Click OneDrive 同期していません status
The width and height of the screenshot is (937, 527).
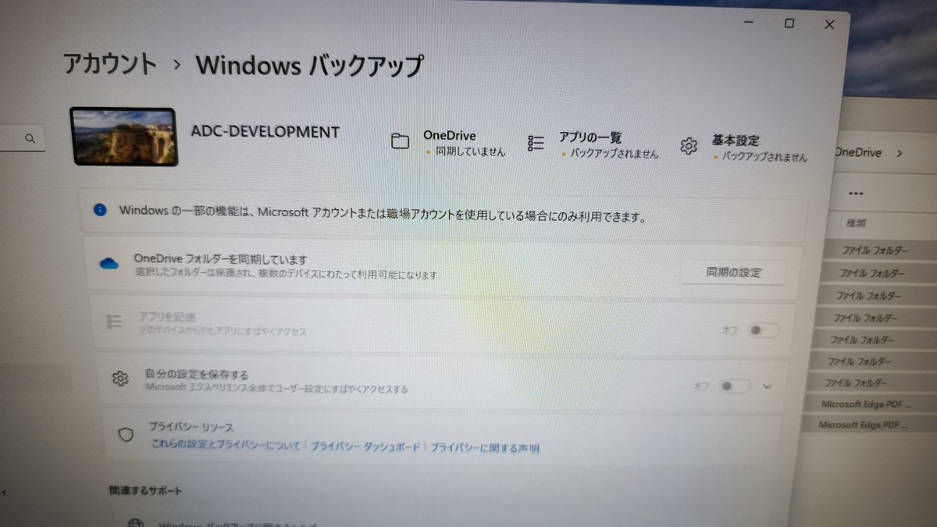(x=465, y=144)
